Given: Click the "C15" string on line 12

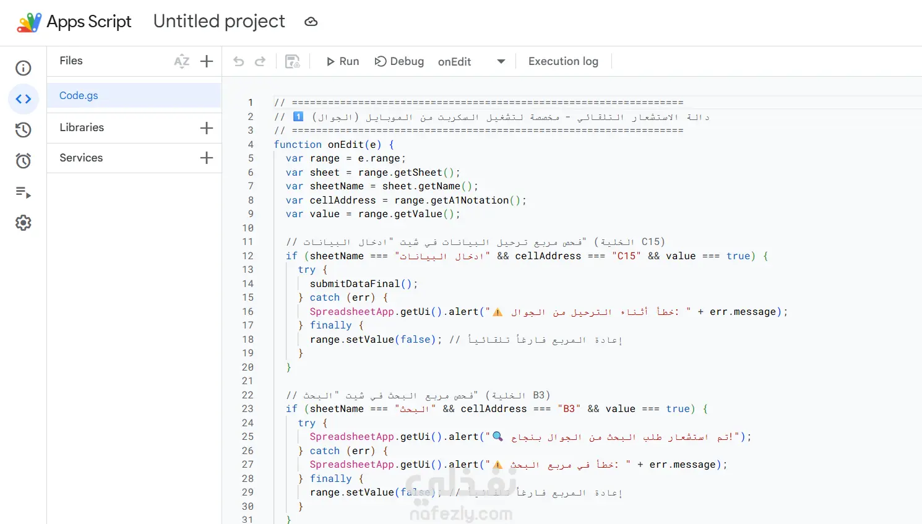Looking at the screenshot, I should click(x=626, y=256).
